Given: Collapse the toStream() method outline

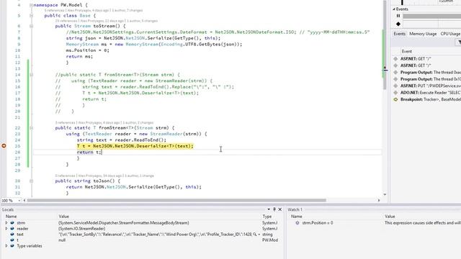Looking at the screenshot, I should [31, 26].
